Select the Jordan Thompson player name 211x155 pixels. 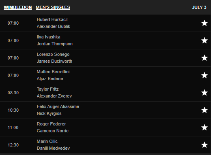55,44
